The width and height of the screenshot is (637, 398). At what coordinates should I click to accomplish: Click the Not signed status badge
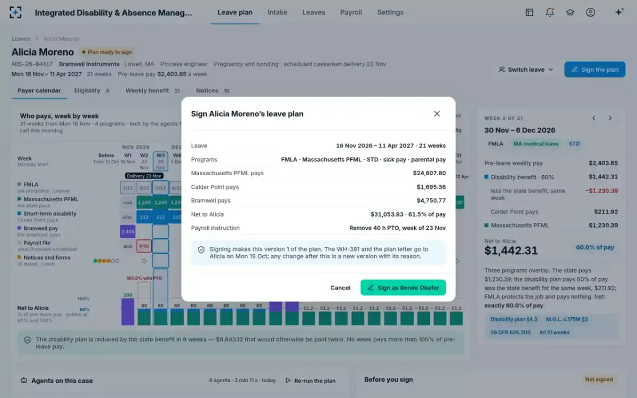[599, 379]
